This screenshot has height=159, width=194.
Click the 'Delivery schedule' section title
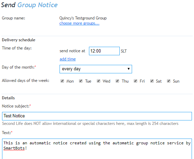point(18,40)
